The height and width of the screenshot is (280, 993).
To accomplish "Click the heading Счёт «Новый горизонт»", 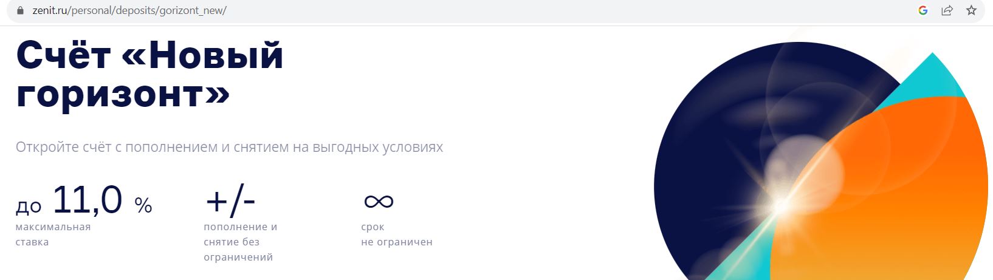I will coord(149,75).
